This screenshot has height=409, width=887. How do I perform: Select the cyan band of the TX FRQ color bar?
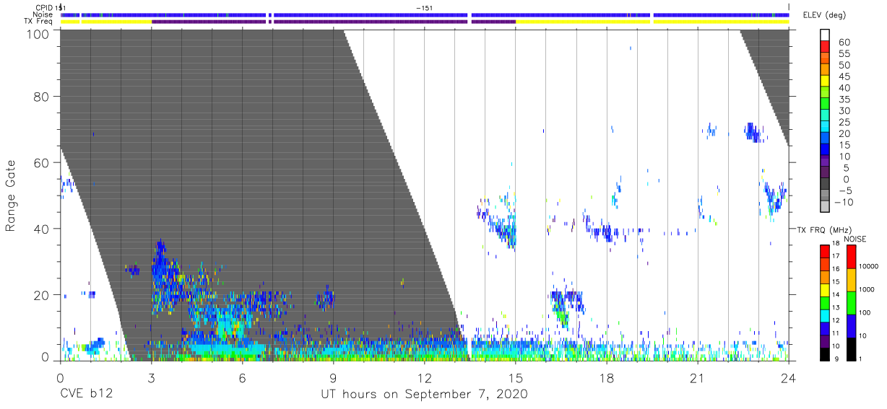pos(824,316)
